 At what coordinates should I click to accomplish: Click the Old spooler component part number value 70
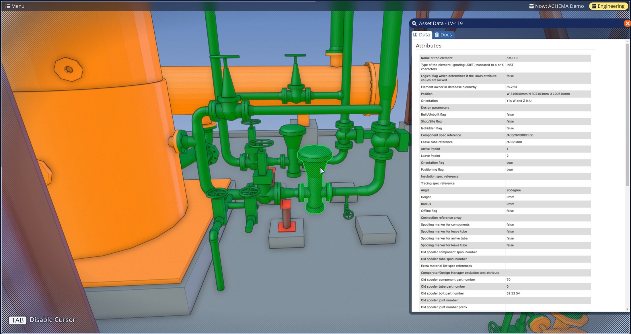pos(508,280)
